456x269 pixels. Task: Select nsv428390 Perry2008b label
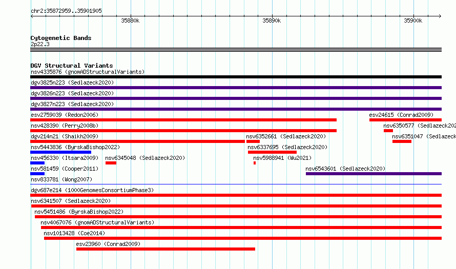click(x=65, y=126)
